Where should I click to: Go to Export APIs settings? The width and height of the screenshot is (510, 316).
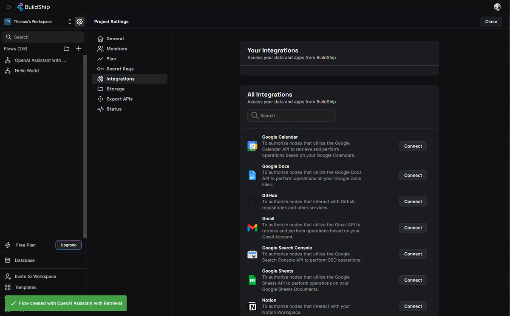(119, 99)
